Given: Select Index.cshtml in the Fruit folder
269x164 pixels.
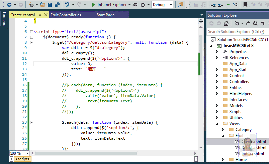Looking at the screenshot, I should 253,154.
